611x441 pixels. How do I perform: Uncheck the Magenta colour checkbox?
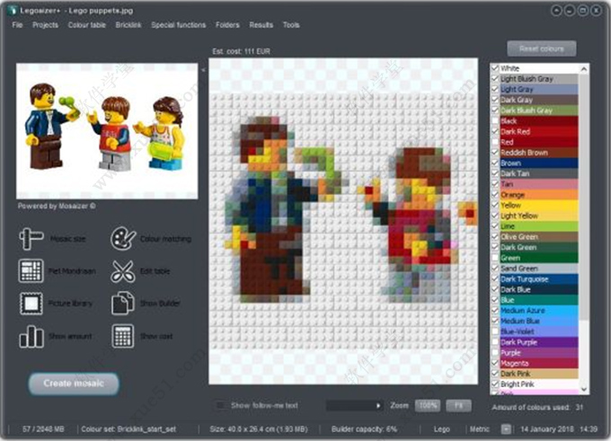[x=495, y=363]
